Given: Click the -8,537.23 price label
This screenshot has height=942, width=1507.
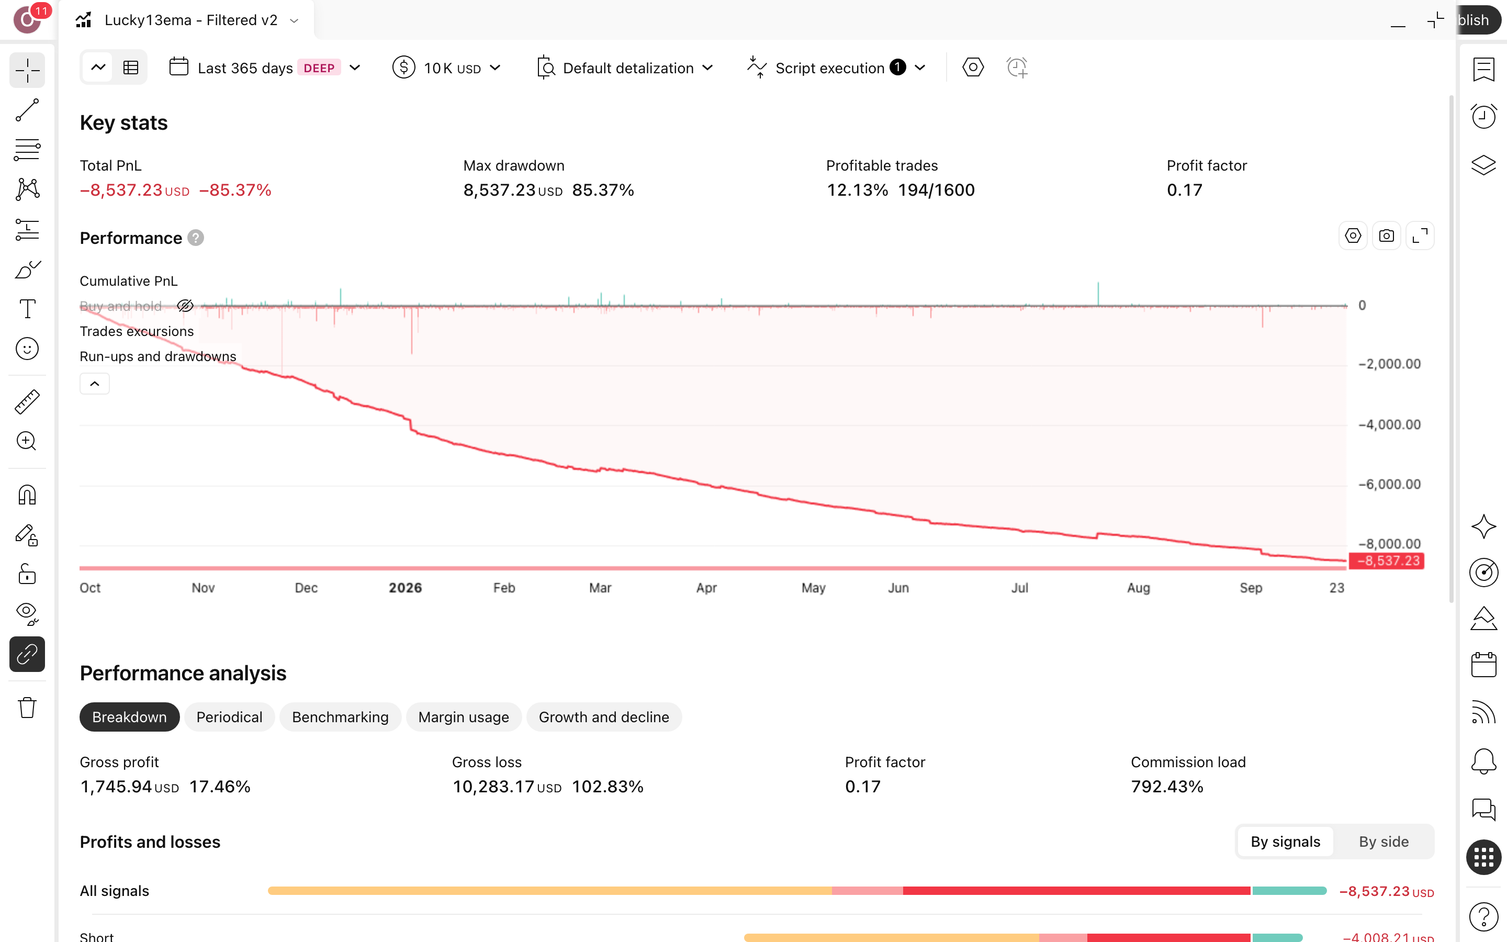Looking at the screenshot, I should pos(1386,560).
